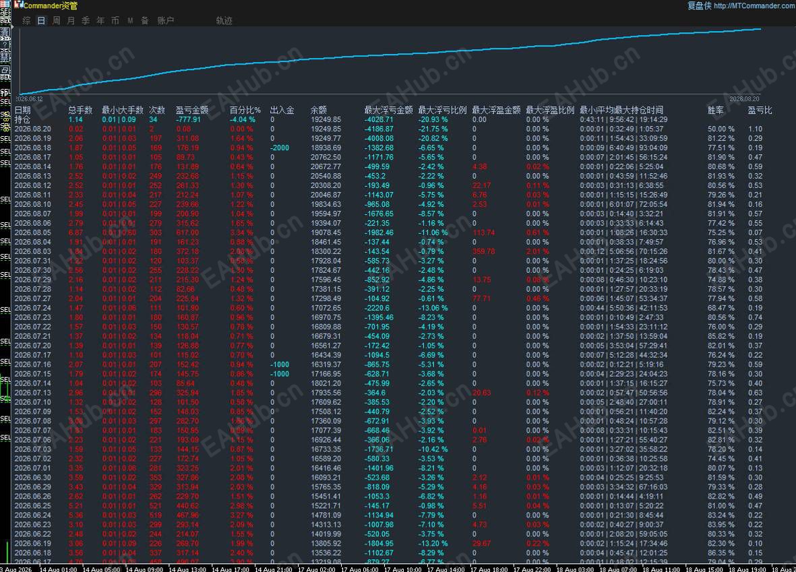Select the 日 daily tab
Screen dimensions: 796x572
(x=41, y=21)
